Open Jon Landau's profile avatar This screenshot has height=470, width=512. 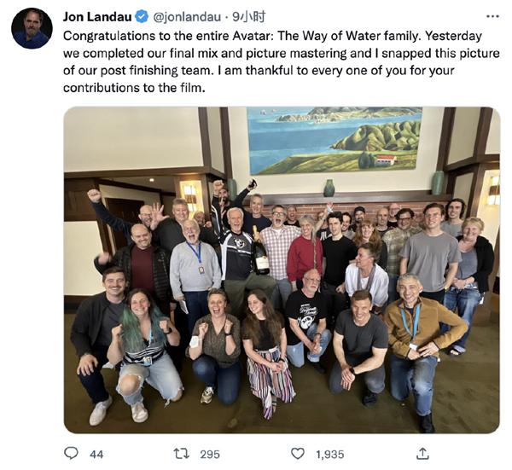32,28
